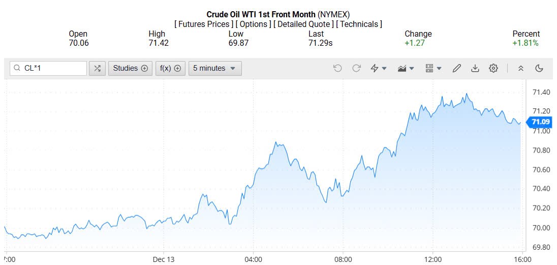The height and width of the screenshot is (265, 557).
Task: Click the 71.09 current price label
Action: click(539, 122)
